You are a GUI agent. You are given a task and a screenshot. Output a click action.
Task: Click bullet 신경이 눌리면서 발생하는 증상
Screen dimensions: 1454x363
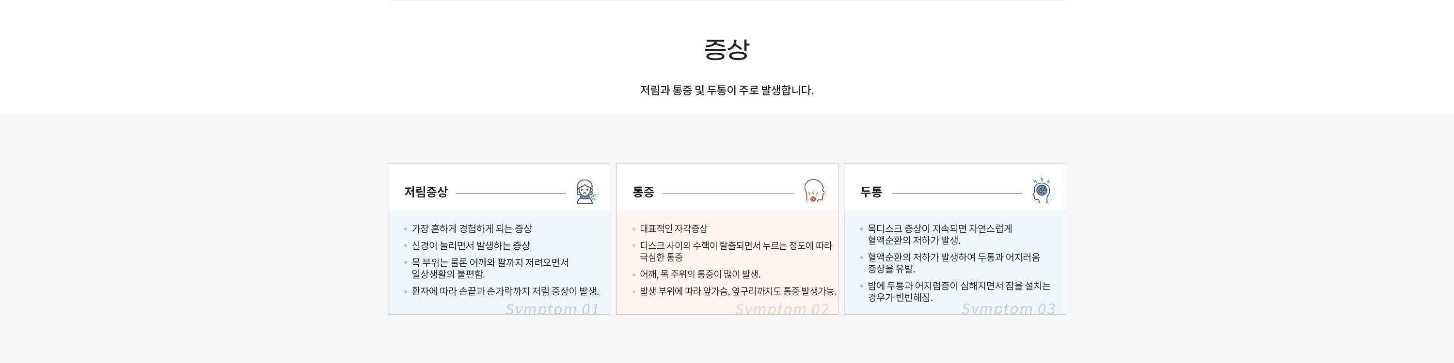pos(470,246)
